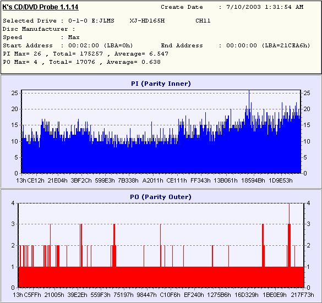Screen dimensions: 322x303
Task: Click the PO (Parity Outer) chart title
Action: click(x=161, y=197)
